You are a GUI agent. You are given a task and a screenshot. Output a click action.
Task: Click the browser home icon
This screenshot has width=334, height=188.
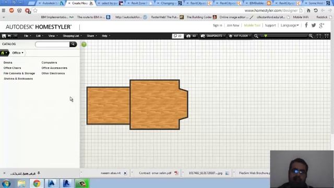pyautogui.click(x=308, y=10)
